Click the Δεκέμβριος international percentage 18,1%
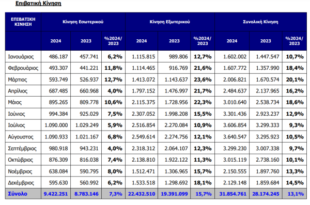310x205 pixels. (x=203, y=183)
